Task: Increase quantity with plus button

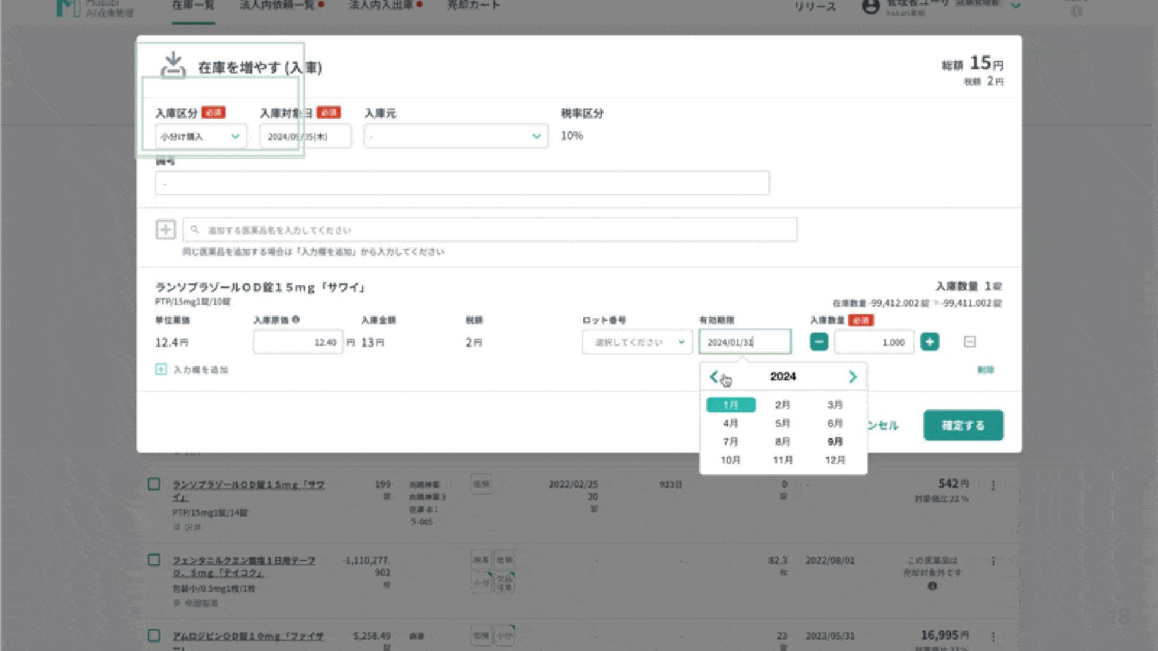Action: pyautogui.click(x=930, y=342)
